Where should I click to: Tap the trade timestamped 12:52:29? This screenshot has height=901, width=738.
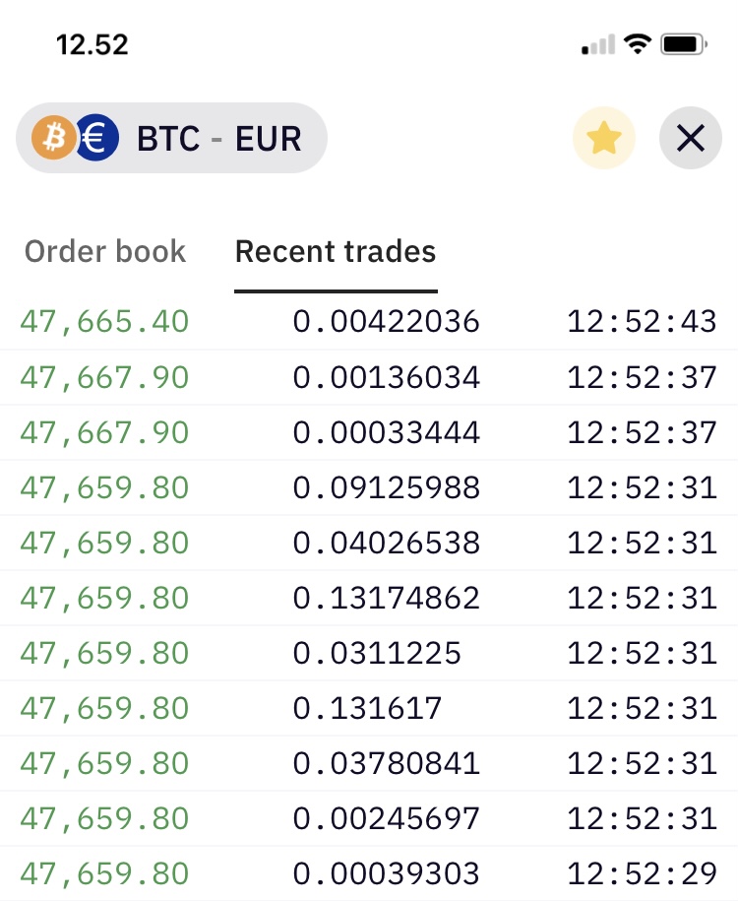(369, 873)
